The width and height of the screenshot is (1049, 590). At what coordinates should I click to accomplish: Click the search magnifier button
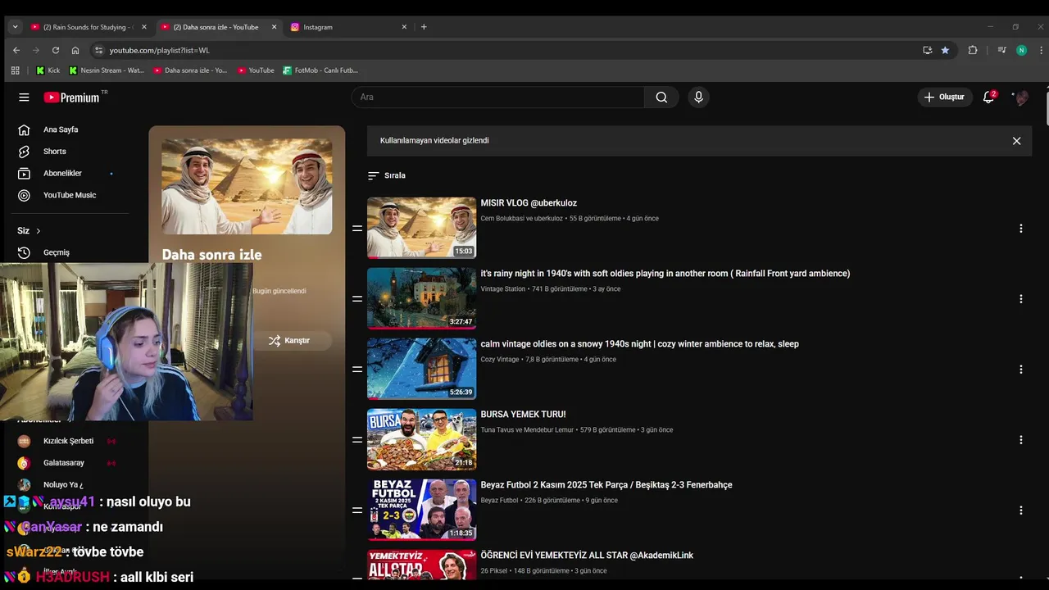[x=661, y=97]
